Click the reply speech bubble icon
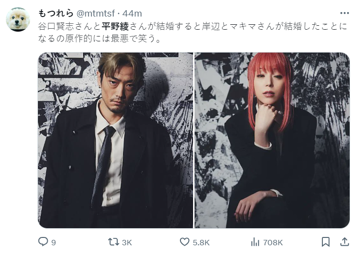356x254 pixels. 43,242
